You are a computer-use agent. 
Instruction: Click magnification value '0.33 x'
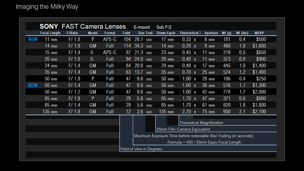click(x=189, y=39)
